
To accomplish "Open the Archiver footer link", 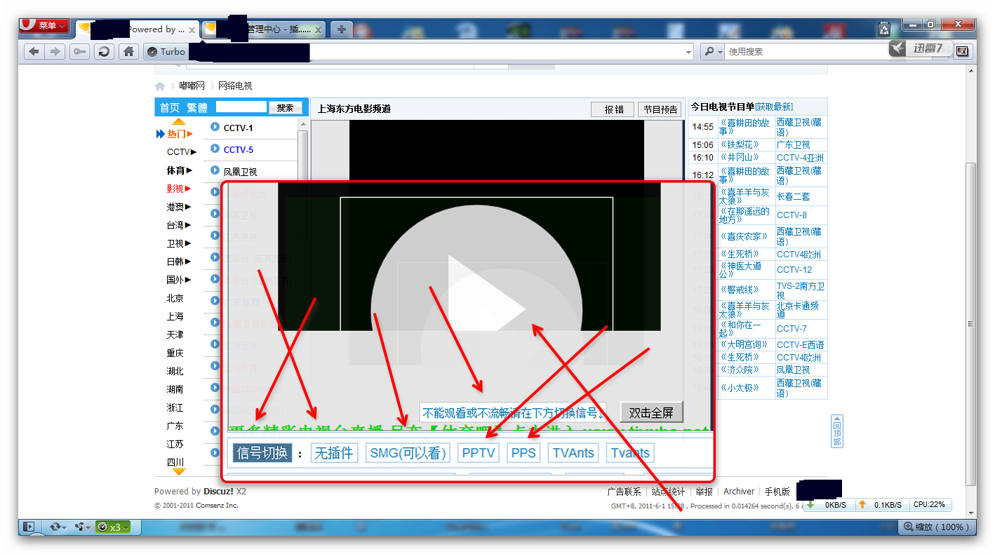I will pos(739,492).
